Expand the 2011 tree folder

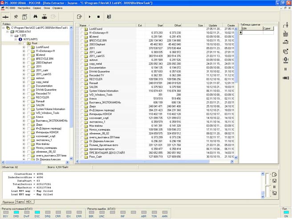click(x=24, y=67)
